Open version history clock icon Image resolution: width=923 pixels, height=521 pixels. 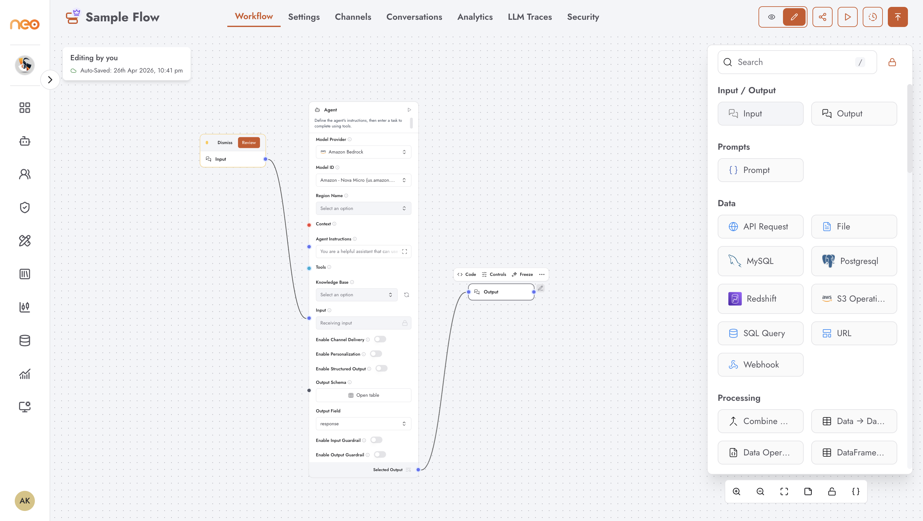tap(872, 17)
